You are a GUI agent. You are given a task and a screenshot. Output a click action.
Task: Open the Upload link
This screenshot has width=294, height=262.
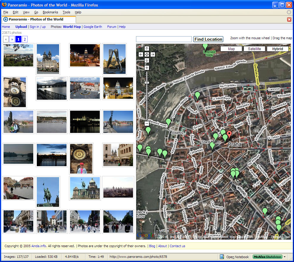tap(21, 27)
